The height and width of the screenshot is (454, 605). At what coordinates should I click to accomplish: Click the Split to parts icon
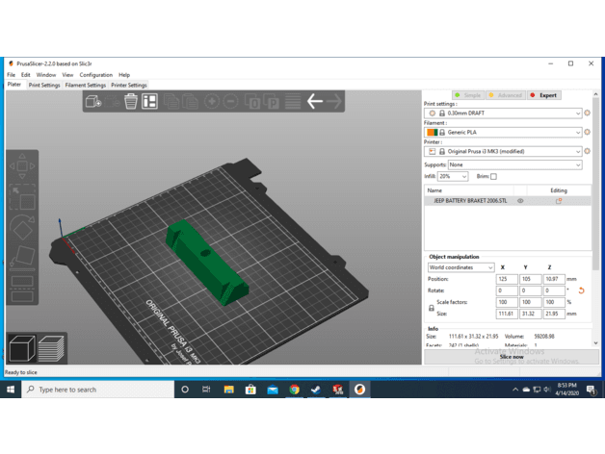(272, 102)
